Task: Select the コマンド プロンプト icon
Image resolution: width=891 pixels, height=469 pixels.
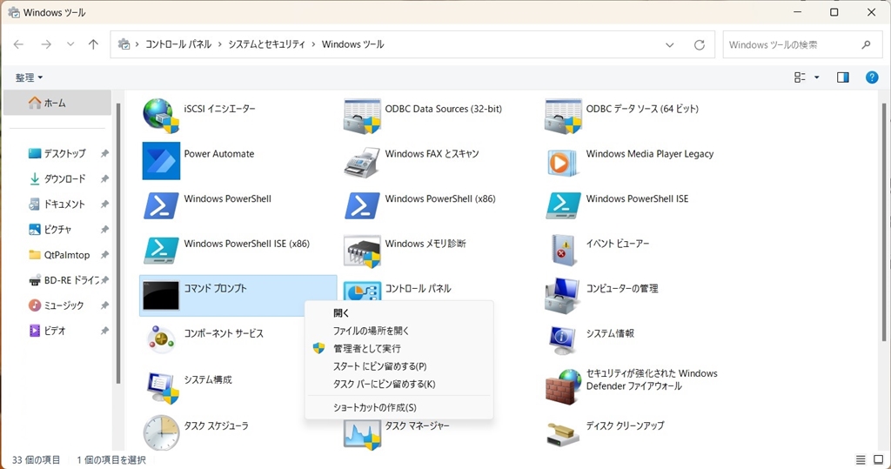Action: point(161,296)
